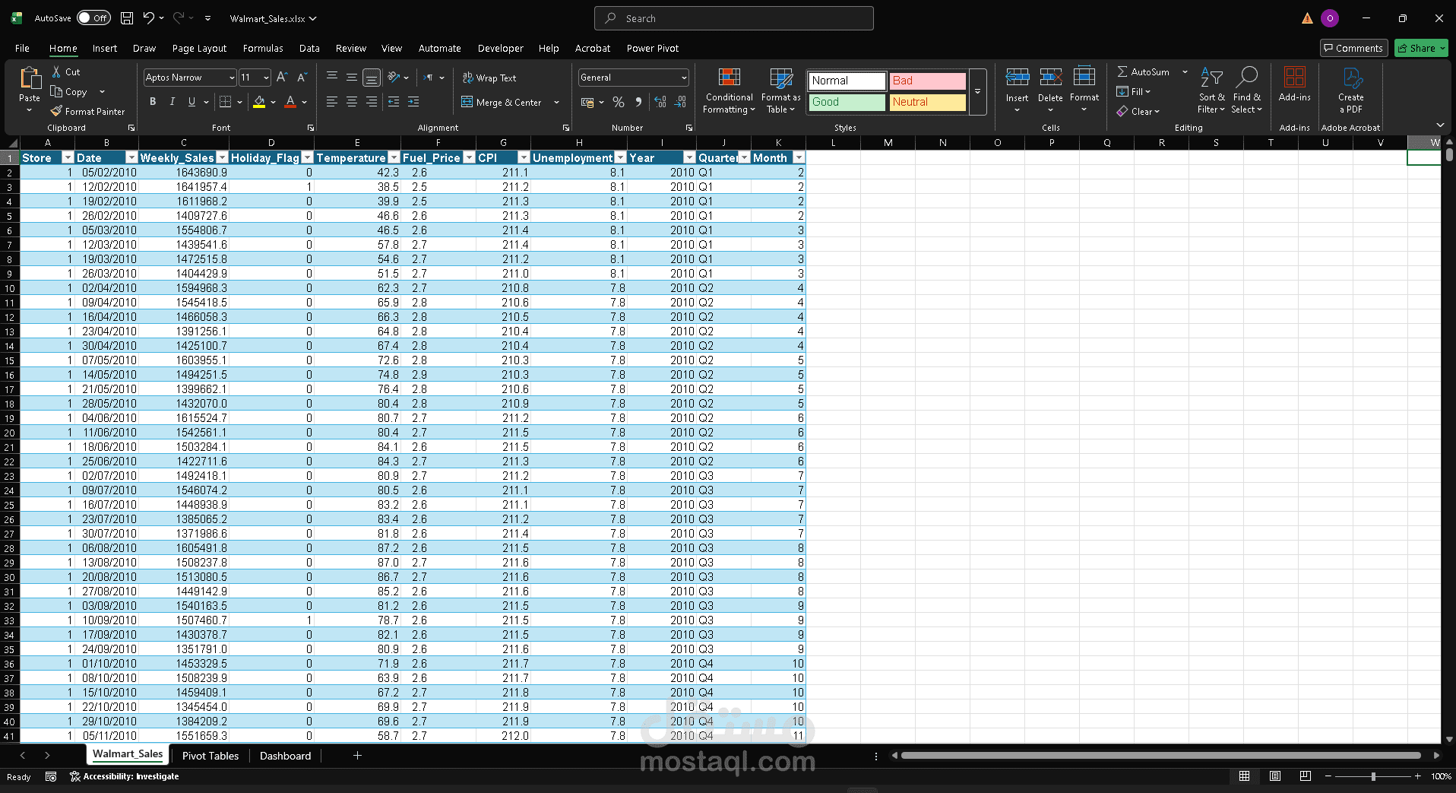Open the Weekly_Sales filter dropdown
The width and height of the screenshot is (1456, 793).
[222, 157]
